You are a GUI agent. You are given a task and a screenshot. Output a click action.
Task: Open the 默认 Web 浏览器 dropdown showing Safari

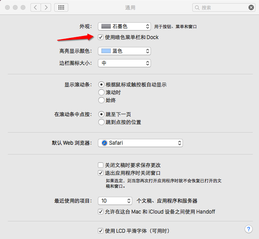(x=140, y=143)
